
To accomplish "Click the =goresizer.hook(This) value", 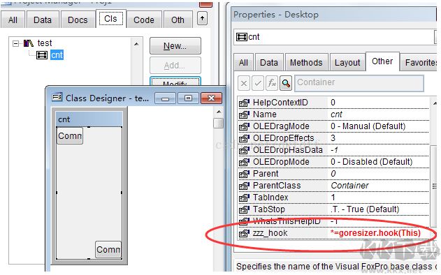I will coord(375,233).
